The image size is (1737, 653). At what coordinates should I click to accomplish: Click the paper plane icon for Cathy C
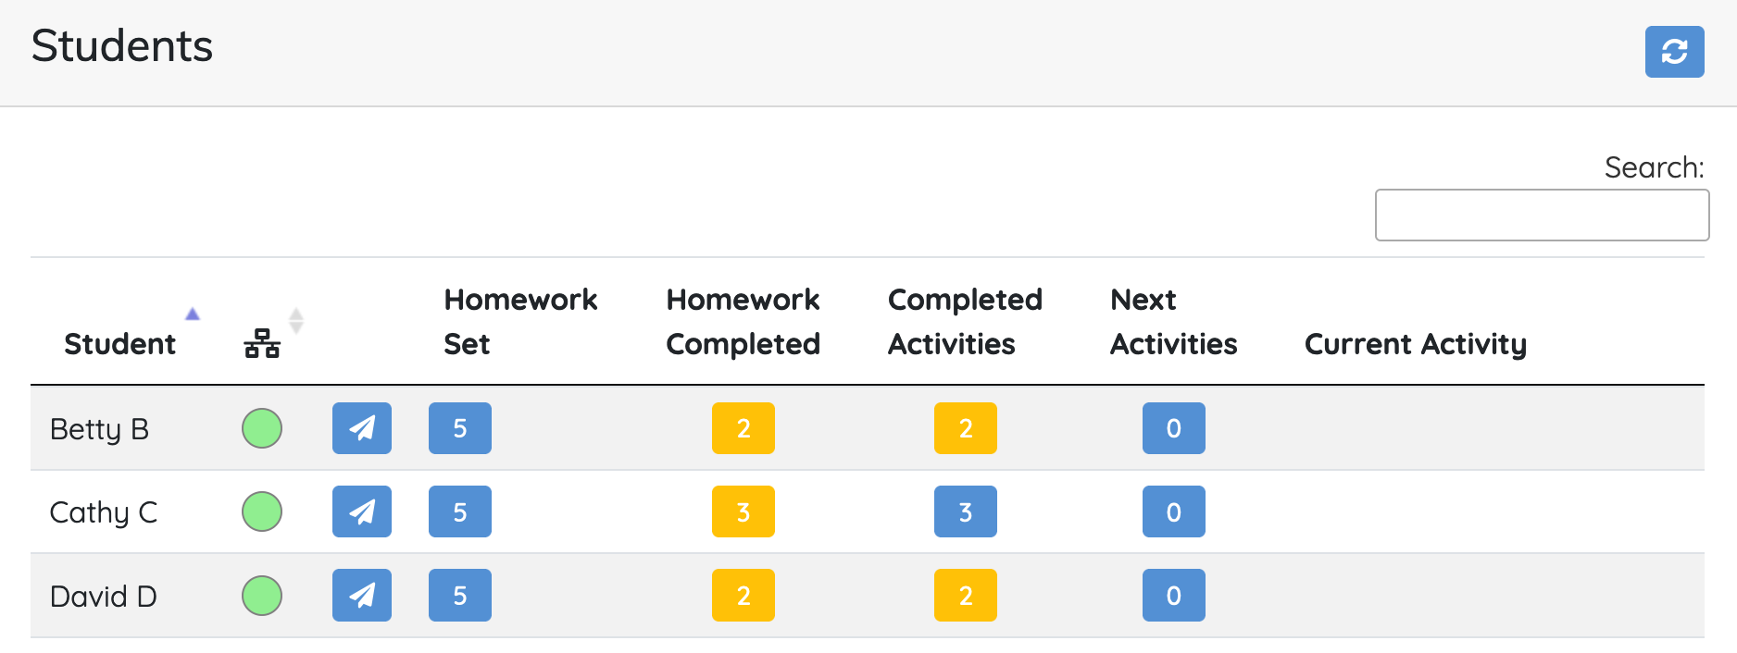click(361, 511)
